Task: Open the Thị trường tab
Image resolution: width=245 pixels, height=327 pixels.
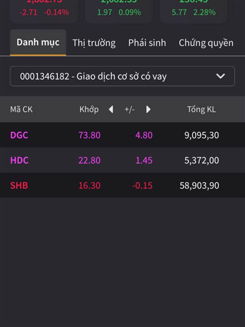Action: (x=94, y=43)
